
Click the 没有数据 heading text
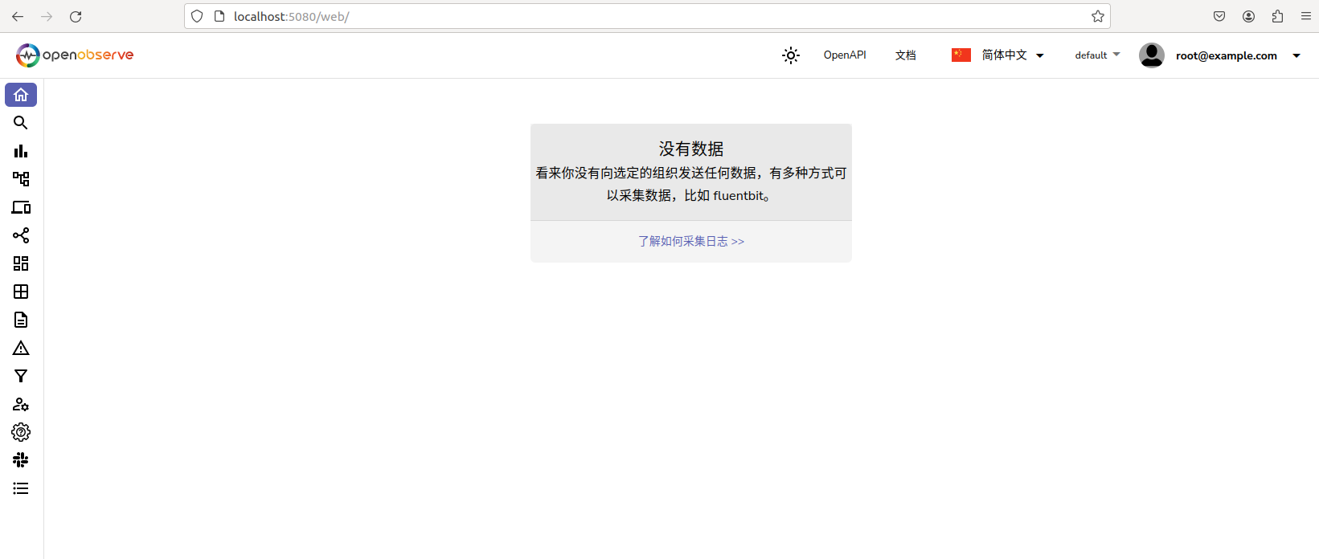coord(691,149)
